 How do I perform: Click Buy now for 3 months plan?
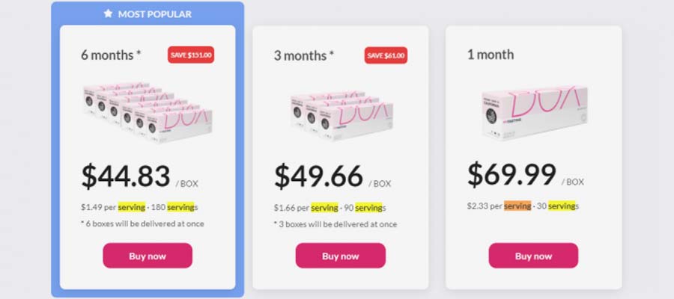coord(341,256)
